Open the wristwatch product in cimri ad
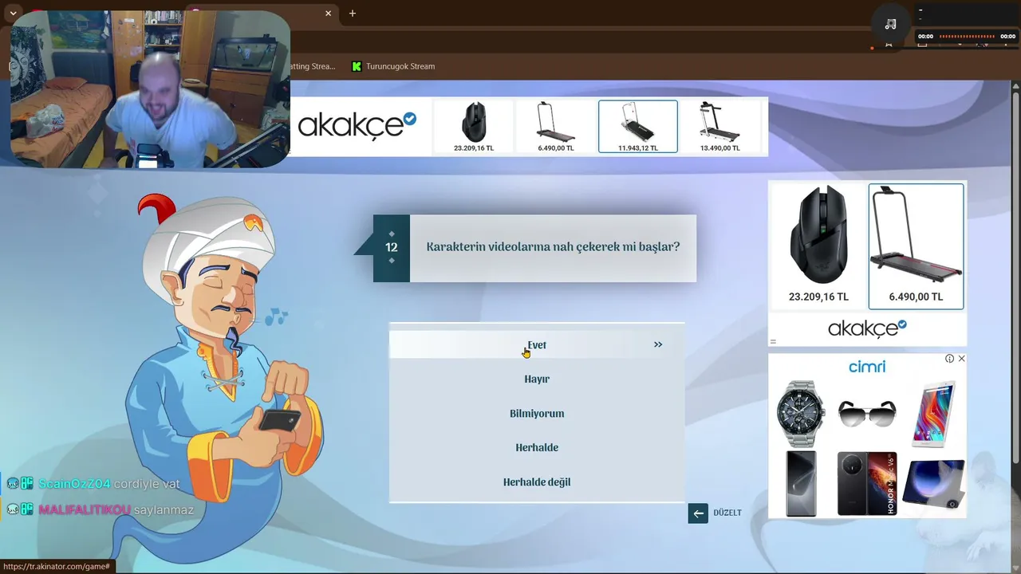This screenshot has width=1021, height=574. coord(801,414)
